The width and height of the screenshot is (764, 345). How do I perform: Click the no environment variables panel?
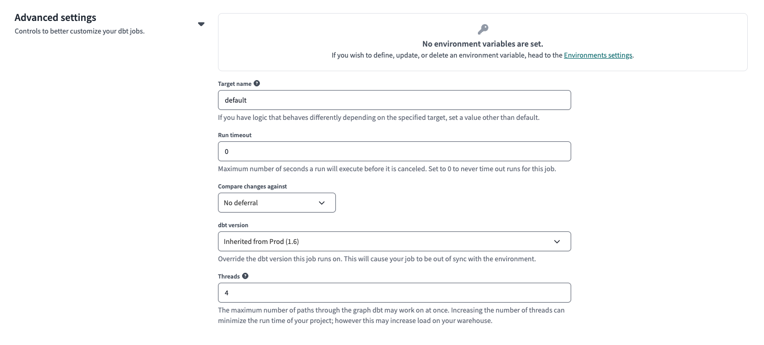[x=483, y=42]
